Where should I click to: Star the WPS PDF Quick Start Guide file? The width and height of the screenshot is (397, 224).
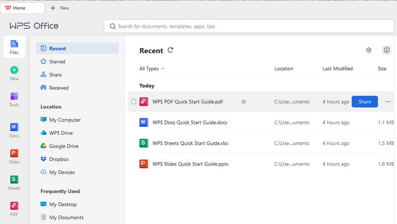click(x=244, y=102)
